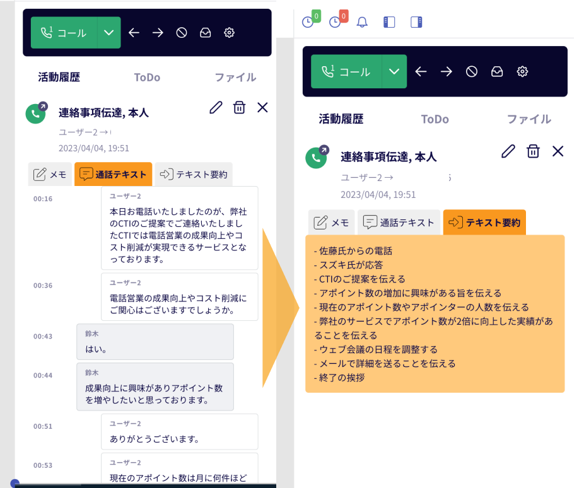Image resolution: width=584 pixels, height=488 pixels.
Task: Go forward with right arrow in right panel
Action: [x=446, y=71]
